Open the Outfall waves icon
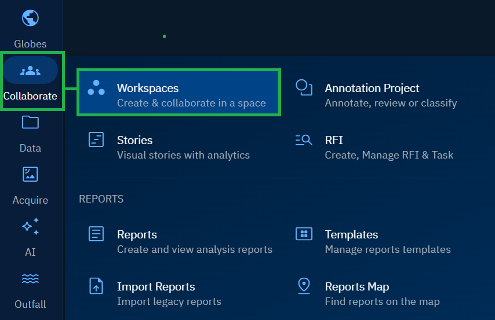The width and height of the screenshot is (495, 320). click(30, 279)
